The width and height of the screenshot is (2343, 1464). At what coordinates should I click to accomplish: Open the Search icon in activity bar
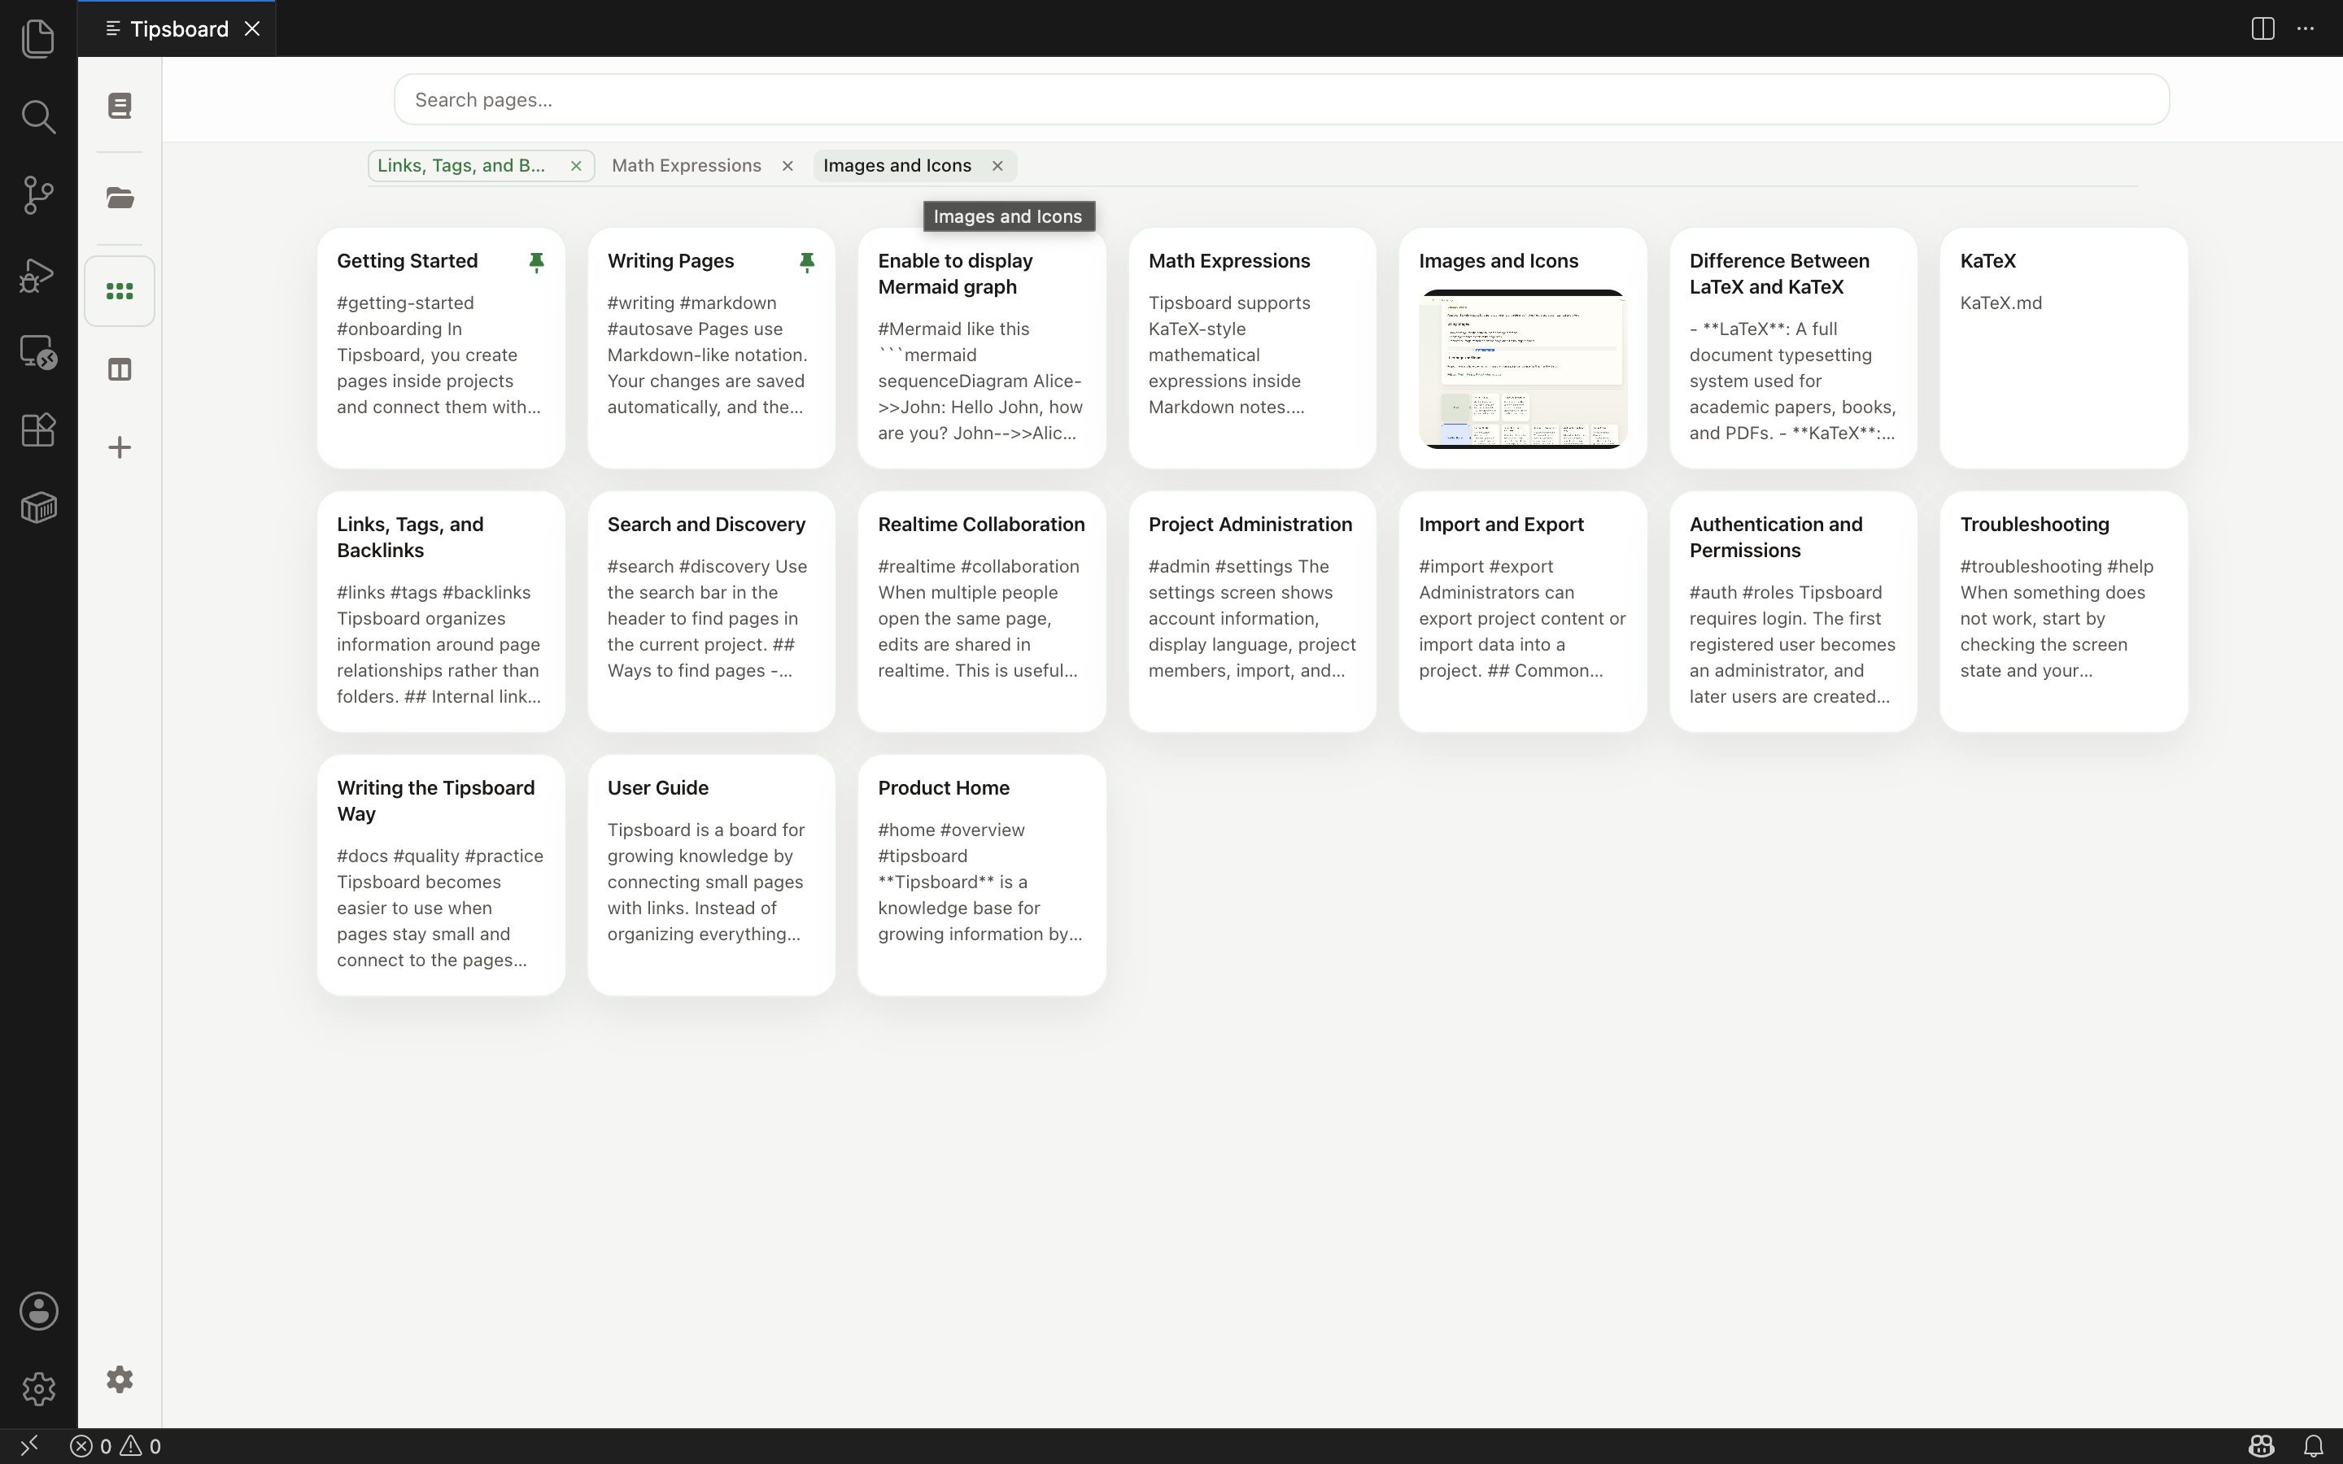[39, 117]
